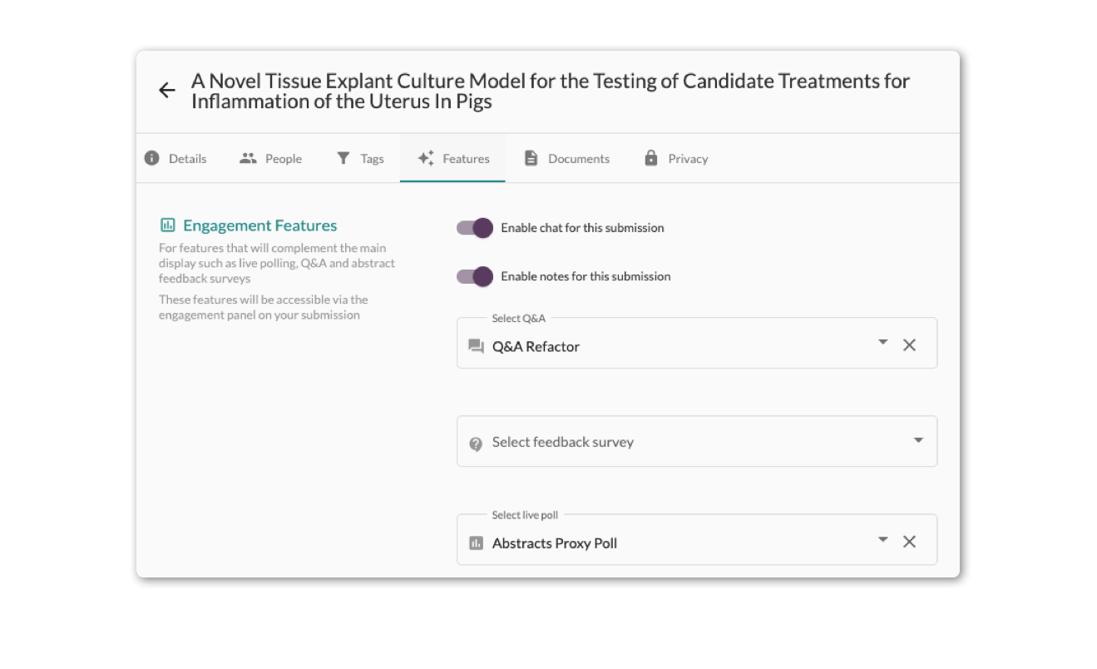Disable chat for this submission
Screen dimensions: 1097x669
(x=475, y=228)
